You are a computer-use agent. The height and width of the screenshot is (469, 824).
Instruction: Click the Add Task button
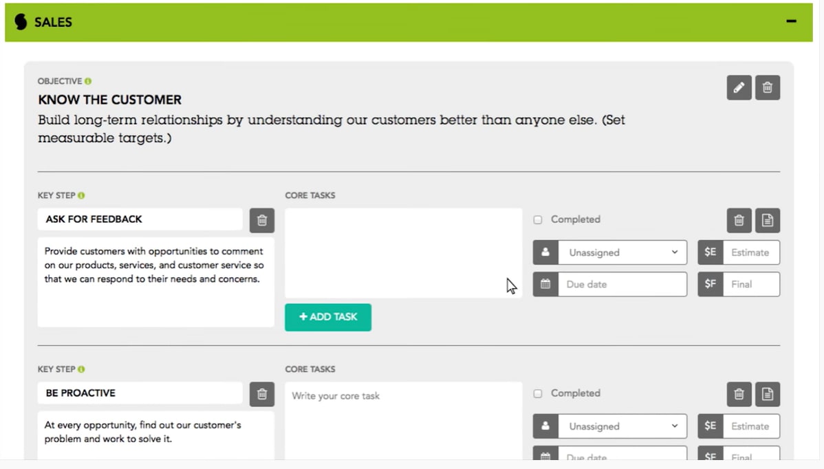click(x=328, y=317)
